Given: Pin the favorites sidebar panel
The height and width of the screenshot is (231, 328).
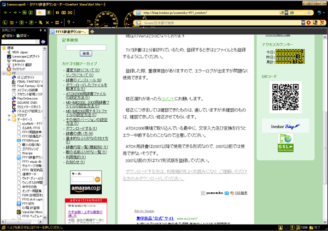Looking at the screenshot, I should 40,31.
